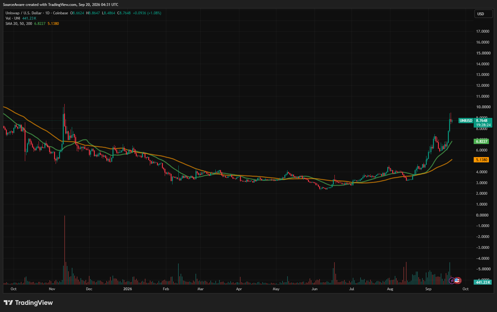Click the 0.0000 price scale label

pos(483,215)
